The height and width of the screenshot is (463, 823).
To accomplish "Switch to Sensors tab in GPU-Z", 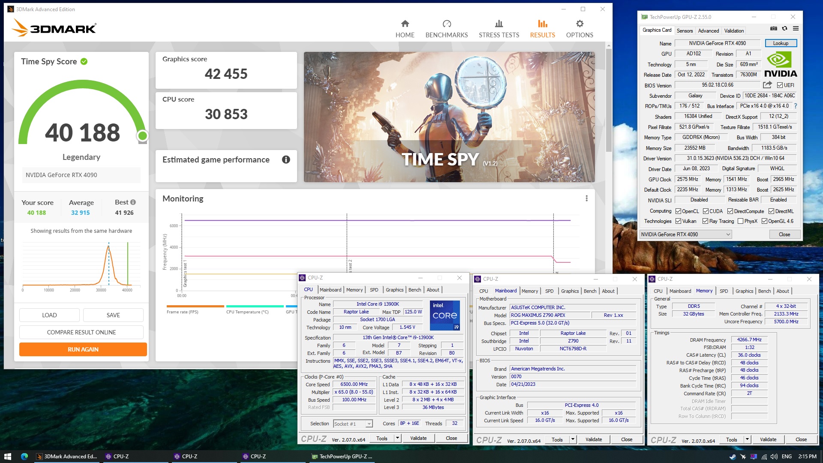I will click(x=685, y=31).
